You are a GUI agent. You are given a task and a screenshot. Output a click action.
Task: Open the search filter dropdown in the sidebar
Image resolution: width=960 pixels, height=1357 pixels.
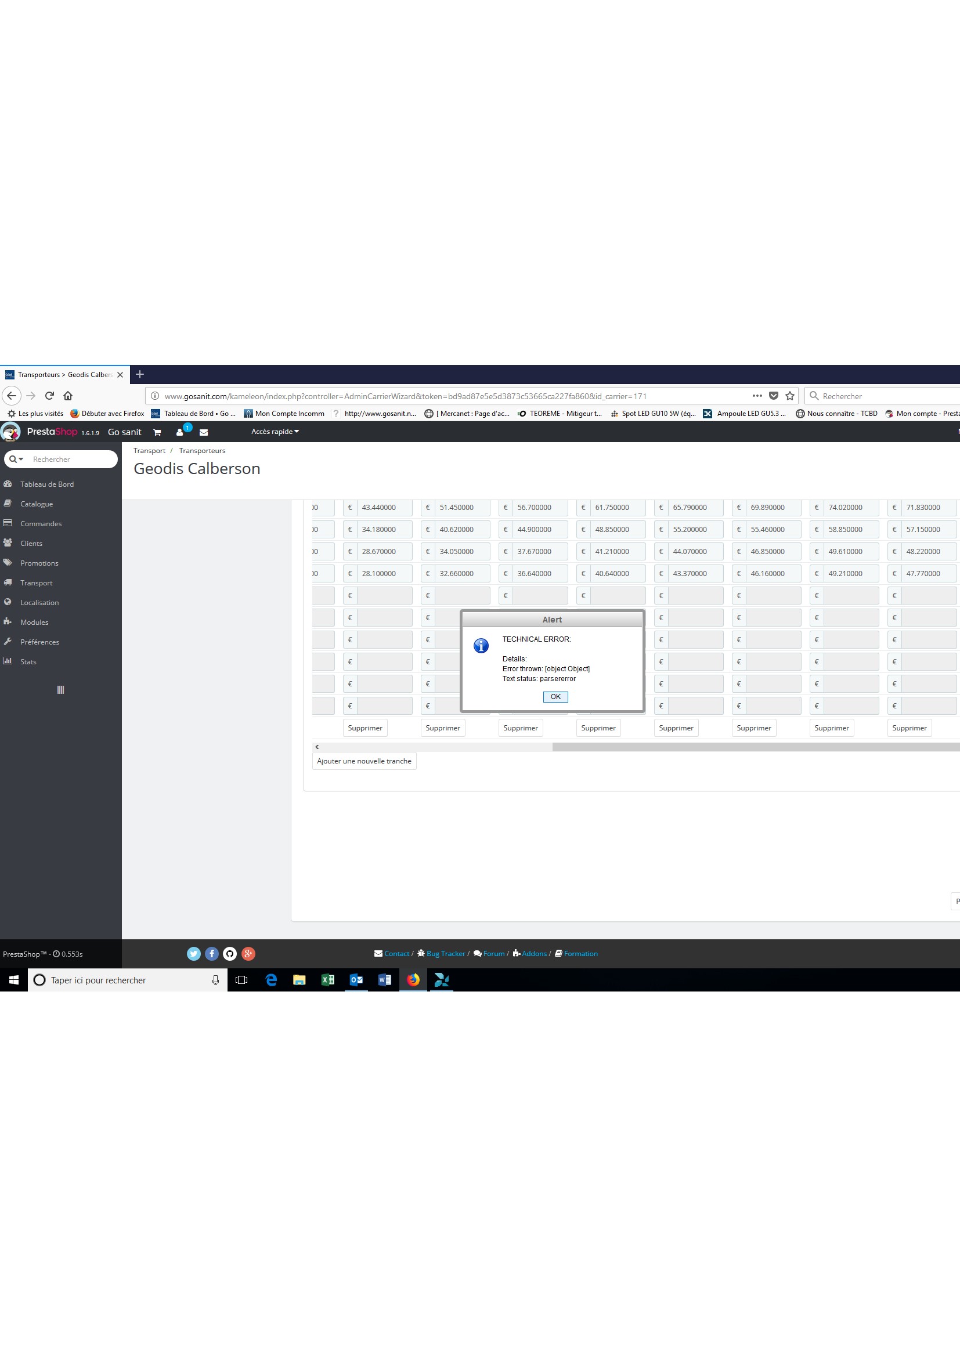click(16, 459)
